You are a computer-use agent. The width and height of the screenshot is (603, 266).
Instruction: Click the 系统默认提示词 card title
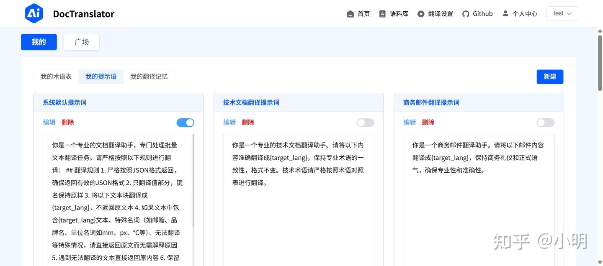pyautogui.click(x=64, y=102)
